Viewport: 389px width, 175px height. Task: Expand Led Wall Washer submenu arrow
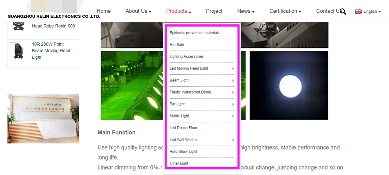pyautogui.click(x=233, y=140)
